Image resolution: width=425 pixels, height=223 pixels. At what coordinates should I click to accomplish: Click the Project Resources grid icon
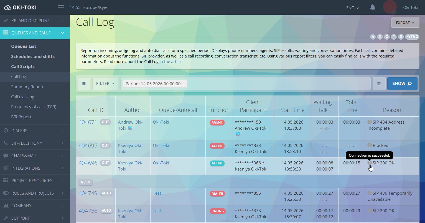pos(6,181)
